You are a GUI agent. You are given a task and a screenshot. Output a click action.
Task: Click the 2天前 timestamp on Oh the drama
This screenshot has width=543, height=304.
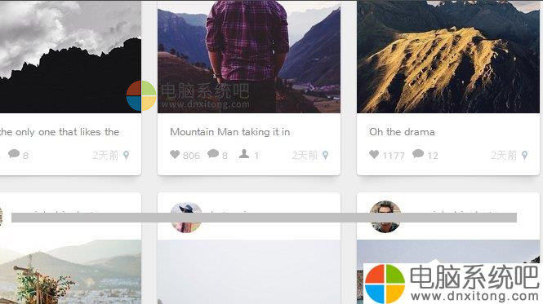tap(504, 156)
